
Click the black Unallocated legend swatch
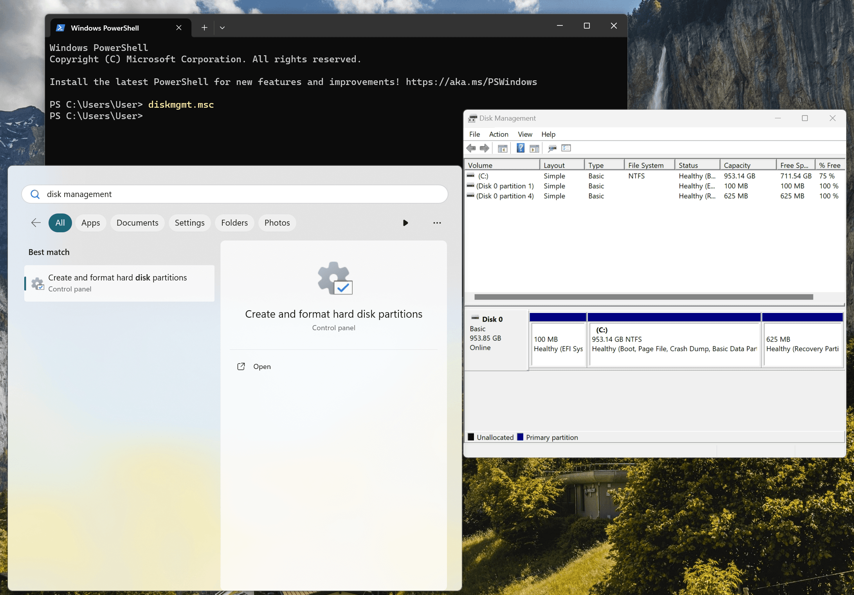[x=471, y=437]
